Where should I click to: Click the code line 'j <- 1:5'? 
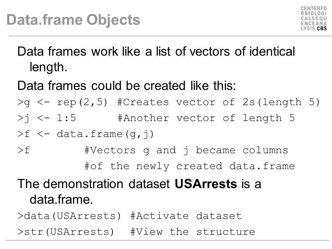(x=47, y=118)
